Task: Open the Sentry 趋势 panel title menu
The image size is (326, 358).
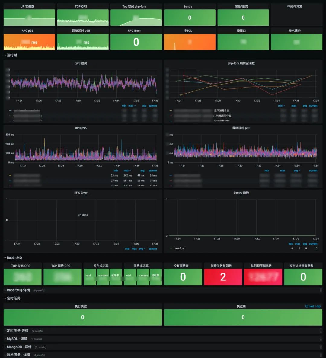Action: point(241,193)
